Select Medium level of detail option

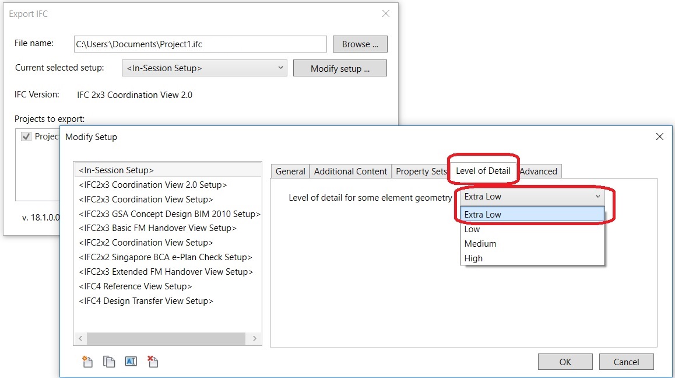480,243
